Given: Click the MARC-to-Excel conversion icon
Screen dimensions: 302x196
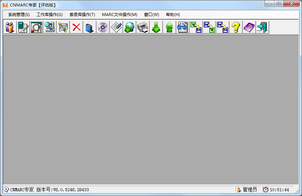Looking at the screenshot, I should pyautogui.click(x=209, y=27).
